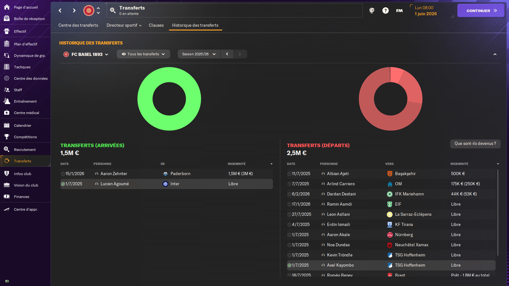Click the CONTINUER button
The width and height of the screenshot is (509, 286).
[x=481, y=10]
